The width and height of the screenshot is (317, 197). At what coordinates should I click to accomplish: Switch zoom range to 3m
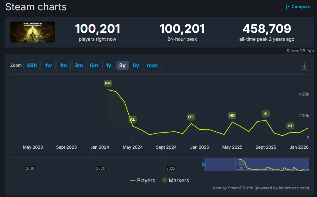[x=79, y=66]
